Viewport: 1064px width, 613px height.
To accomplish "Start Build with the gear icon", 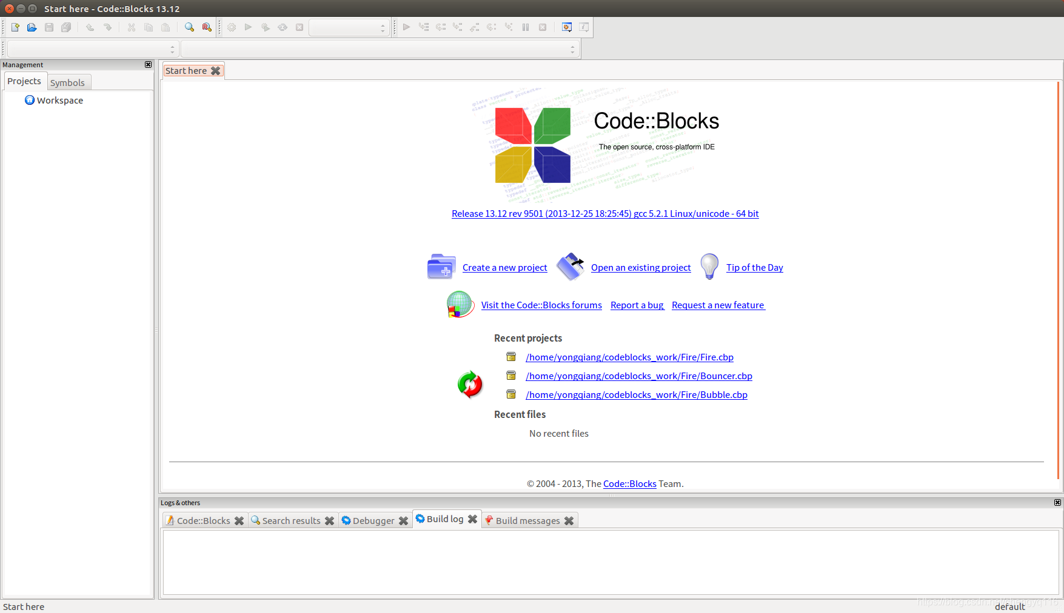I will pyautogui.click(x=232, y=27).
